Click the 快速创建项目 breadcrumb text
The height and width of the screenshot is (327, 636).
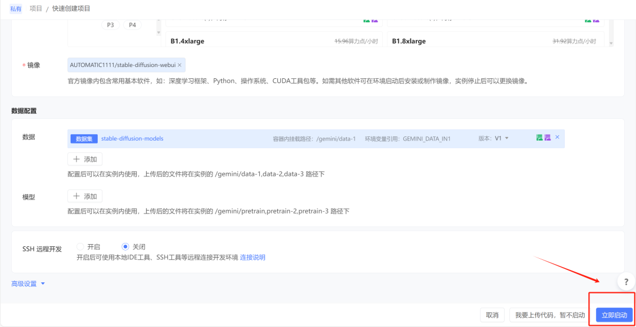[x=71, y=8]
